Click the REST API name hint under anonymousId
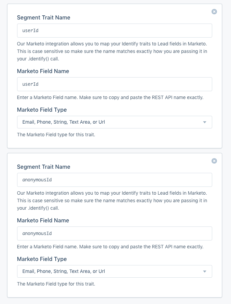Viewport: 231px width, 304px height. [110, 247]
